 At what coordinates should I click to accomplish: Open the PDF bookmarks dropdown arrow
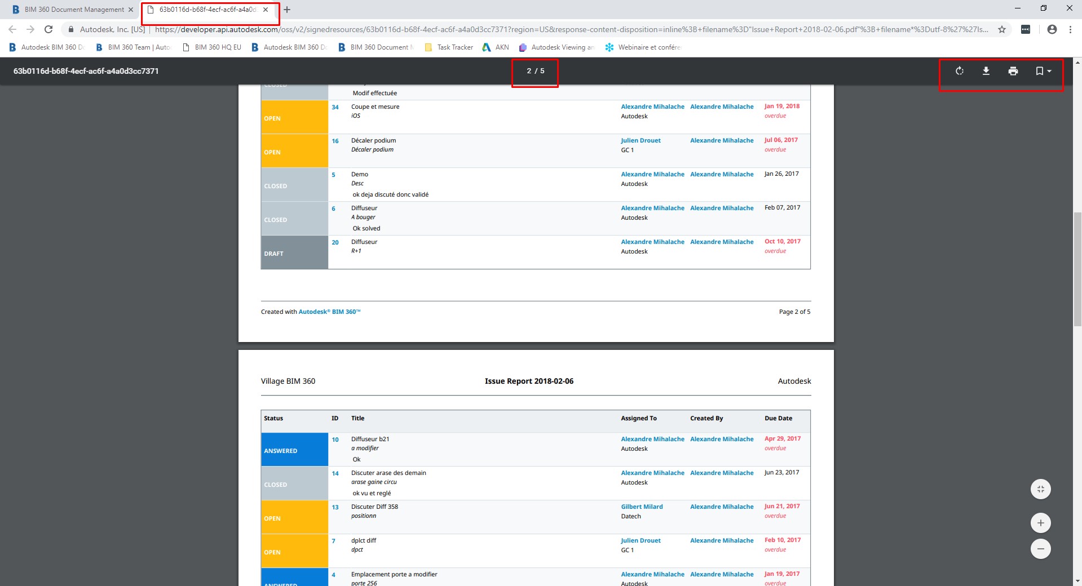pos(1050,71)
